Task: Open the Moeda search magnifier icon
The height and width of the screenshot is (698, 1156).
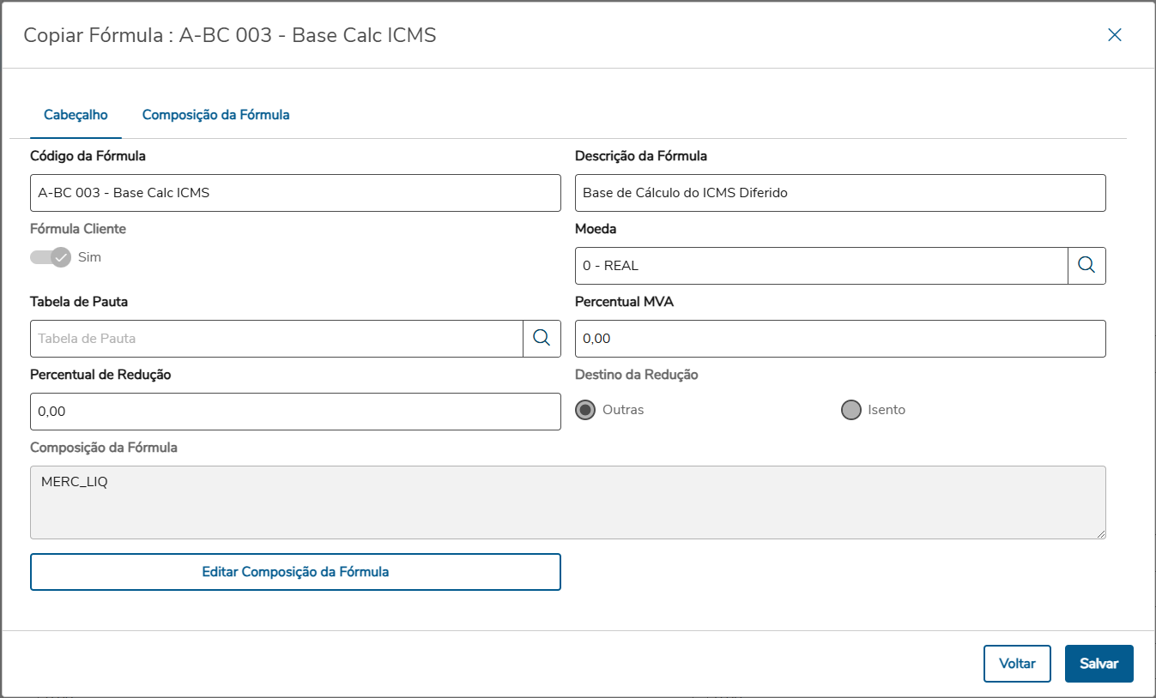Action: [x=1086, y=266]
